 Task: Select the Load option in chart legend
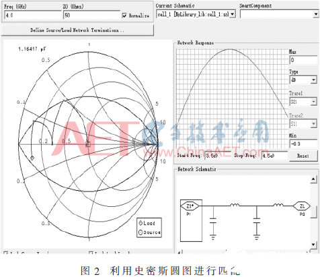point(147,223)
